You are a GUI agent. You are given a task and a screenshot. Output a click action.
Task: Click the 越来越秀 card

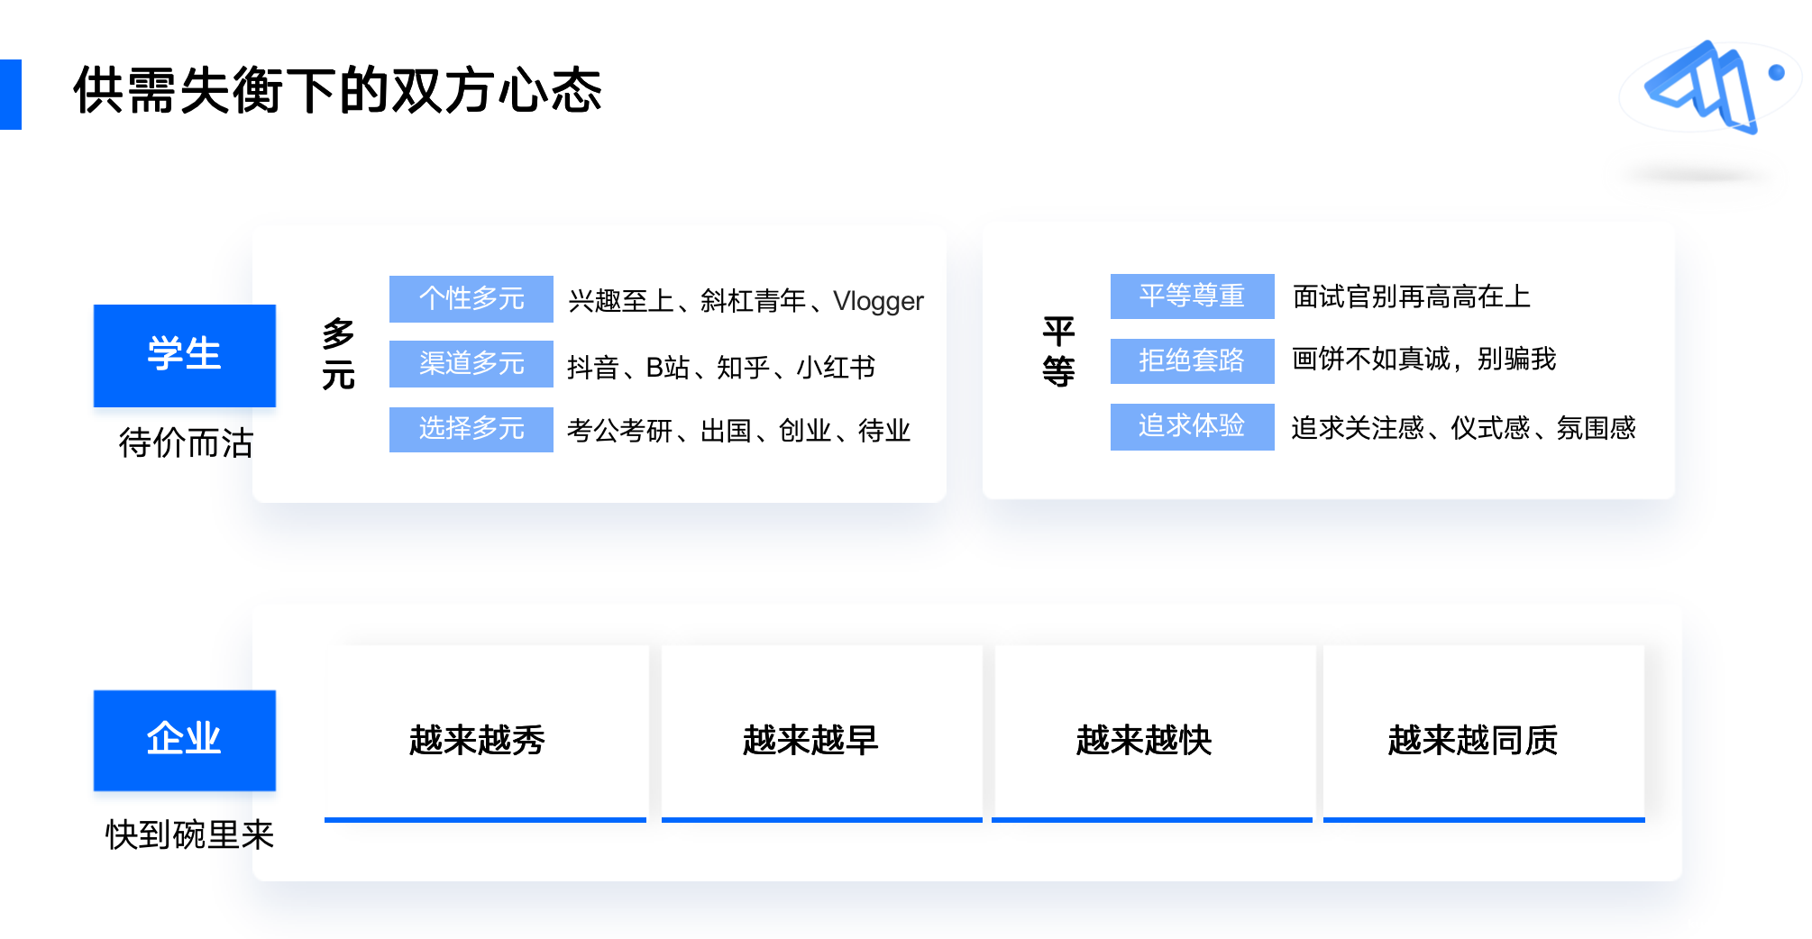485,734
